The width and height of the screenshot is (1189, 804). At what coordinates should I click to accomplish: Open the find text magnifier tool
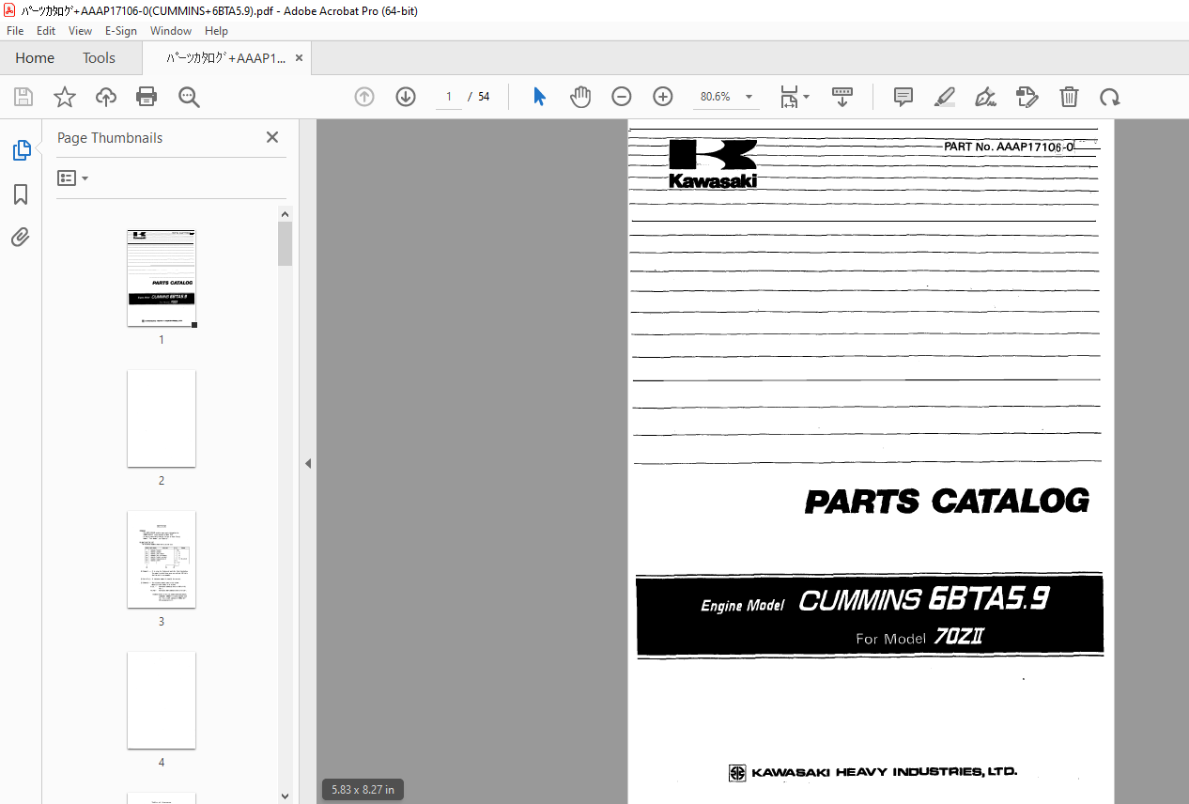pos(189,97)
